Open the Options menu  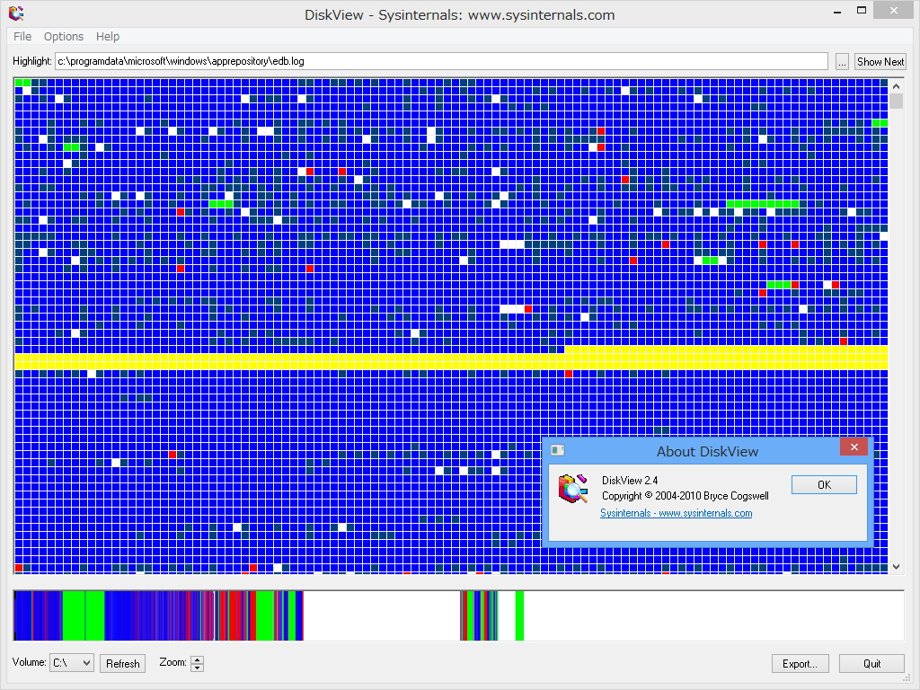click(63, 37)
